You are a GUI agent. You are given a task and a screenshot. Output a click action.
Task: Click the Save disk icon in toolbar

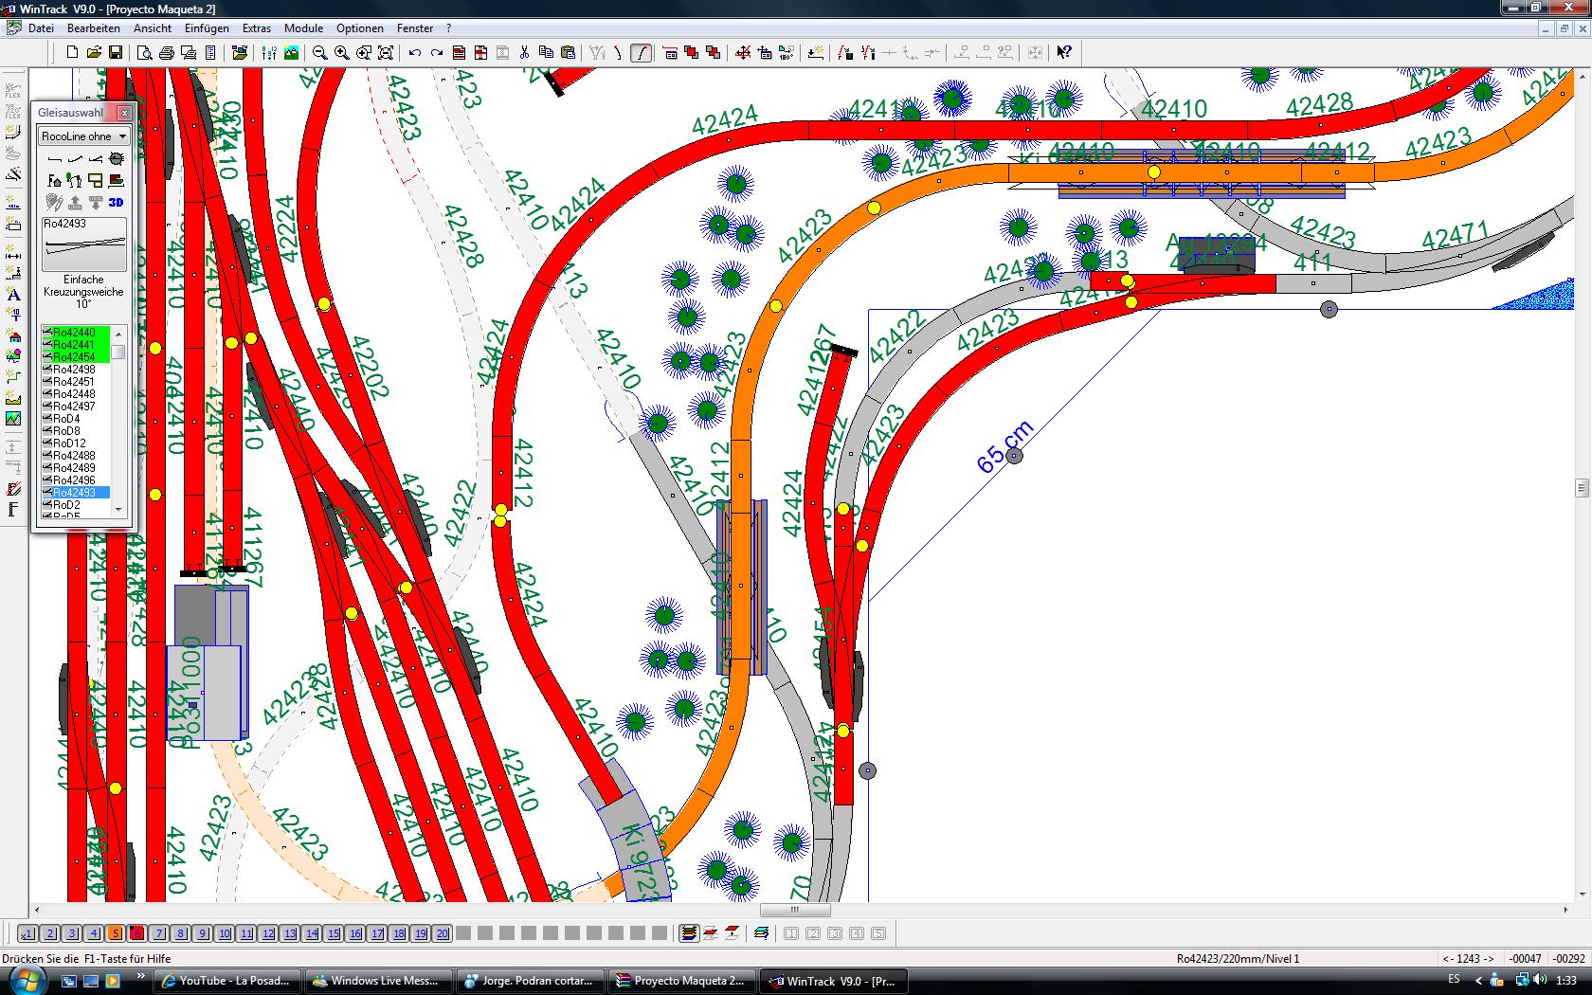(x=116, y=53)
